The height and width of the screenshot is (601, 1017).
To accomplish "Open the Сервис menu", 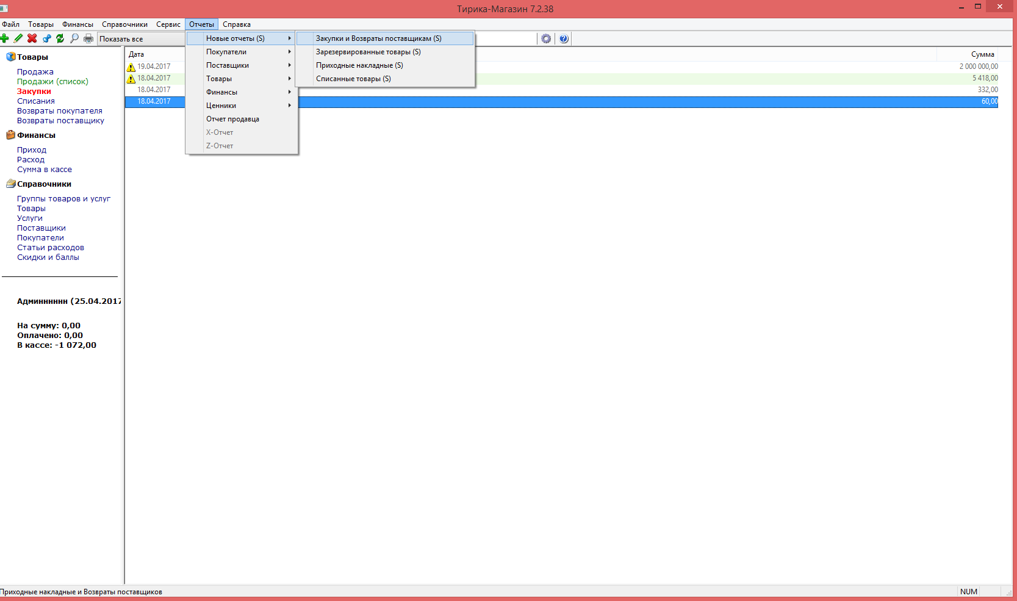I will [168, 24].
